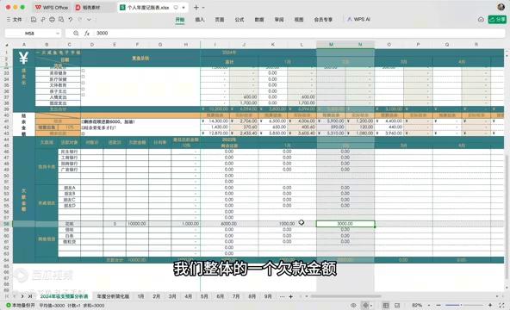Select row 58 header

6,224
